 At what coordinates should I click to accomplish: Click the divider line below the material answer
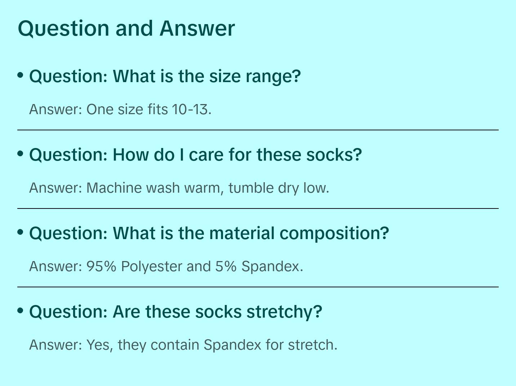pyautogui.click(x=258, y=287)
